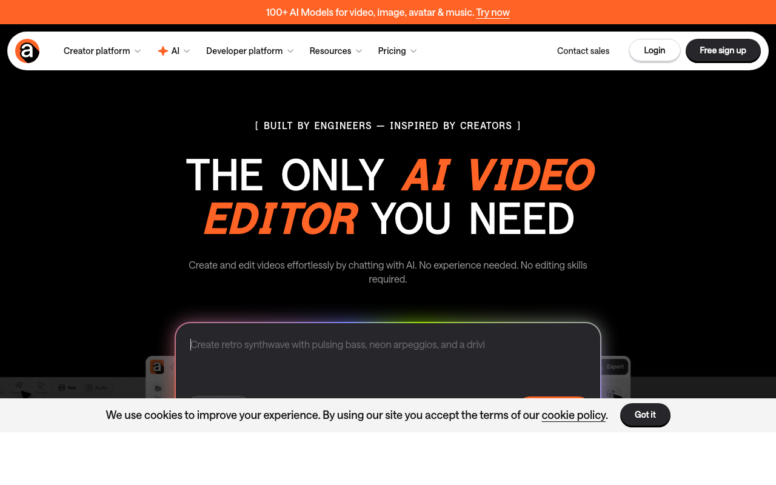Open the Resources menu

coord(330,51)
